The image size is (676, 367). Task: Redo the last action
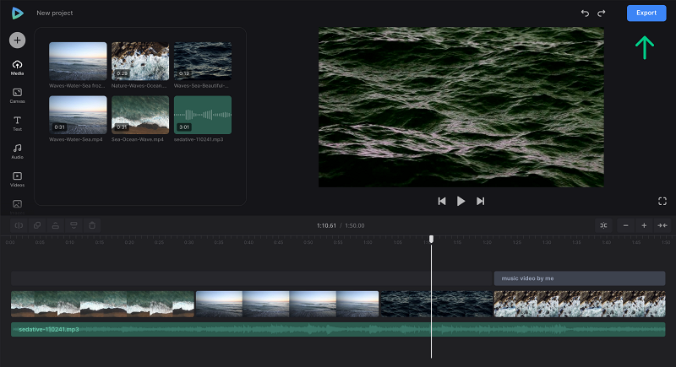[x=602, y=13]
